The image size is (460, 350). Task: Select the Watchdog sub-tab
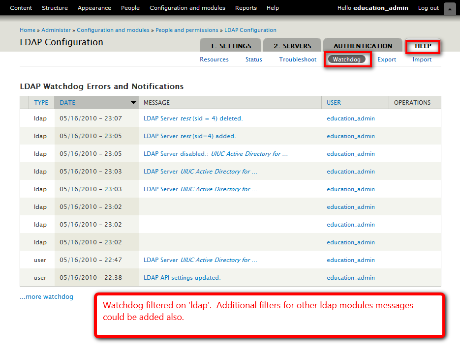click(x=346, y=59)
